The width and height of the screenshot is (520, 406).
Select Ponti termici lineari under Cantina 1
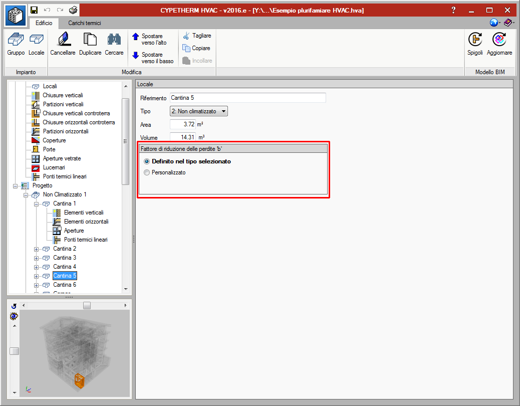click(x=86, y=240)
